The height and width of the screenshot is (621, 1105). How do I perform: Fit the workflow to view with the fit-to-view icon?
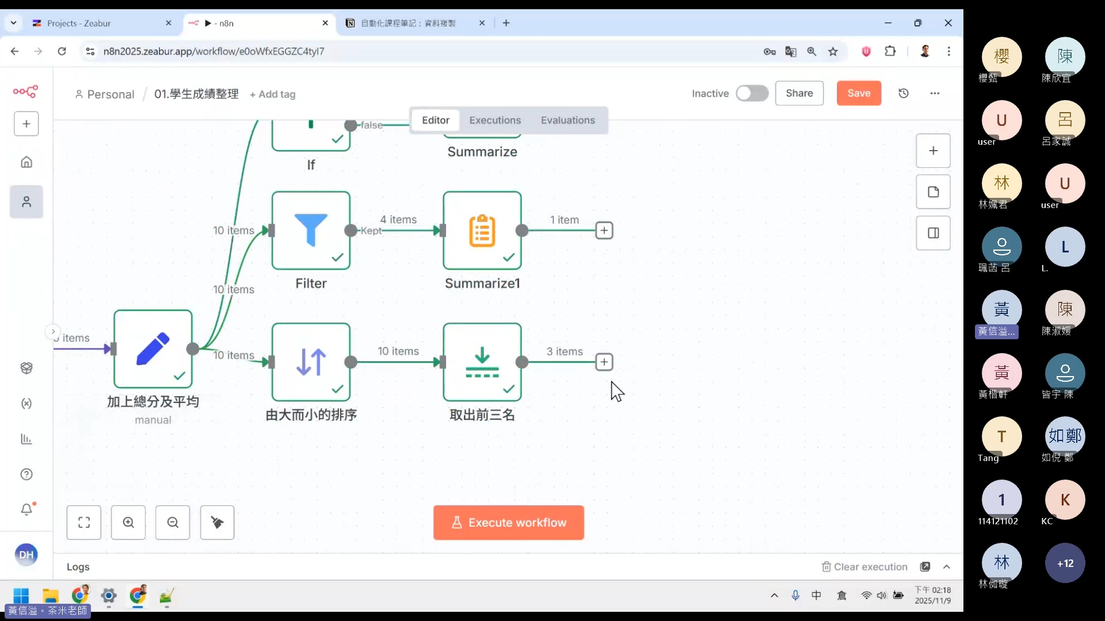[x=84, y=522]
